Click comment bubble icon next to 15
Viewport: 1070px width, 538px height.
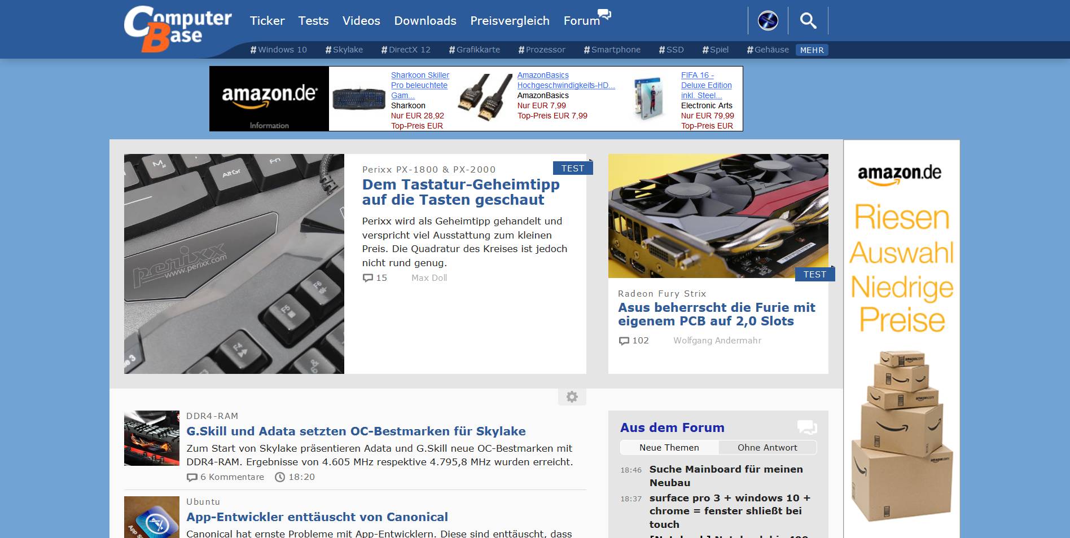click(x=368, y=278)
